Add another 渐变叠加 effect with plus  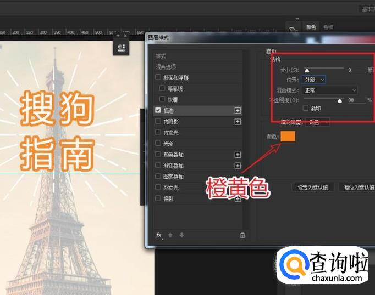(238, 166)
